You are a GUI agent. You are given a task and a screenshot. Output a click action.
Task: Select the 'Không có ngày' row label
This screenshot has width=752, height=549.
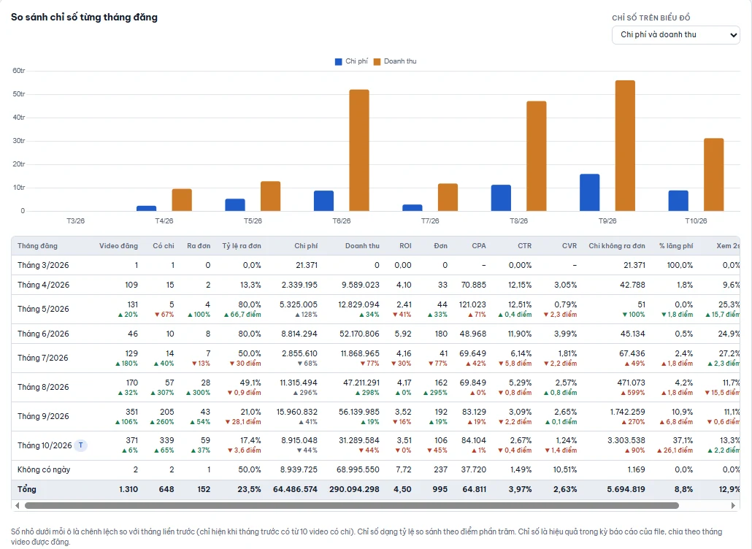coord(44,470)
